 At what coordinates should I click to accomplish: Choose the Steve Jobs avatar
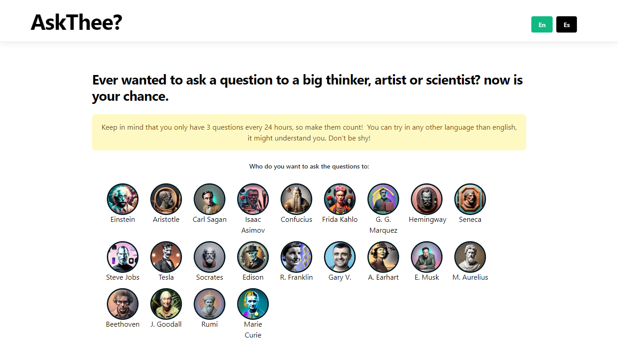(123, 257)
